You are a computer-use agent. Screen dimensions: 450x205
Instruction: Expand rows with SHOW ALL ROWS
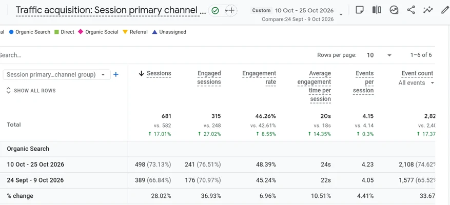31,91
